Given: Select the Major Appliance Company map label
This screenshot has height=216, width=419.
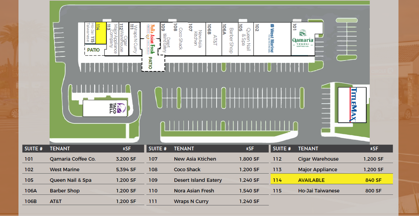Looking at the screenshot, I should [x=113, y=39].
